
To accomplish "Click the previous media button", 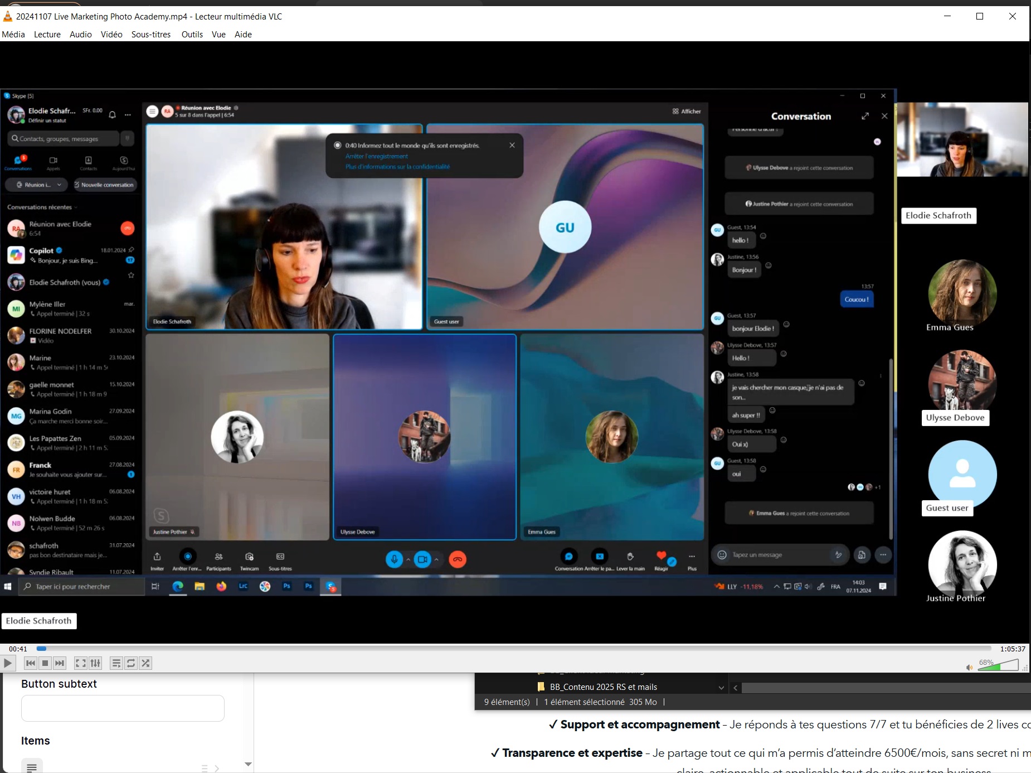I will [31, 663].
